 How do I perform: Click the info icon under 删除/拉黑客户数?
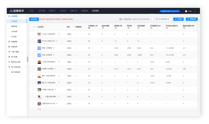(184, 28)
